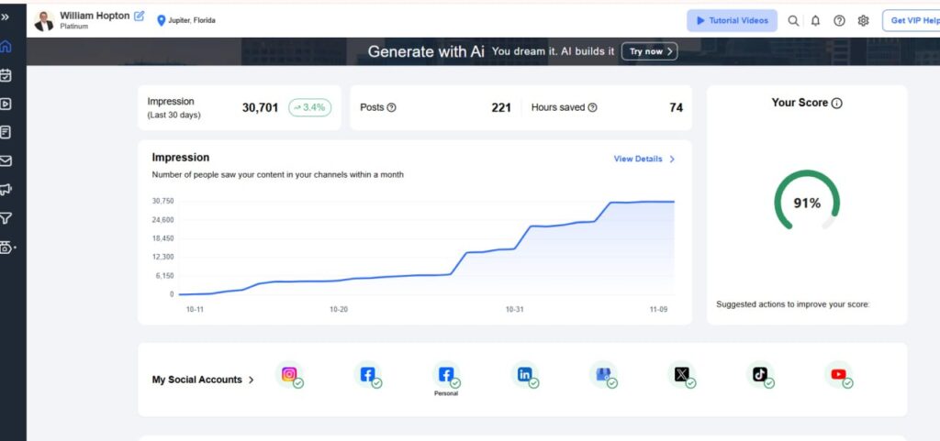Select the megaphone campaigns sidebar icon

(6, 190)
